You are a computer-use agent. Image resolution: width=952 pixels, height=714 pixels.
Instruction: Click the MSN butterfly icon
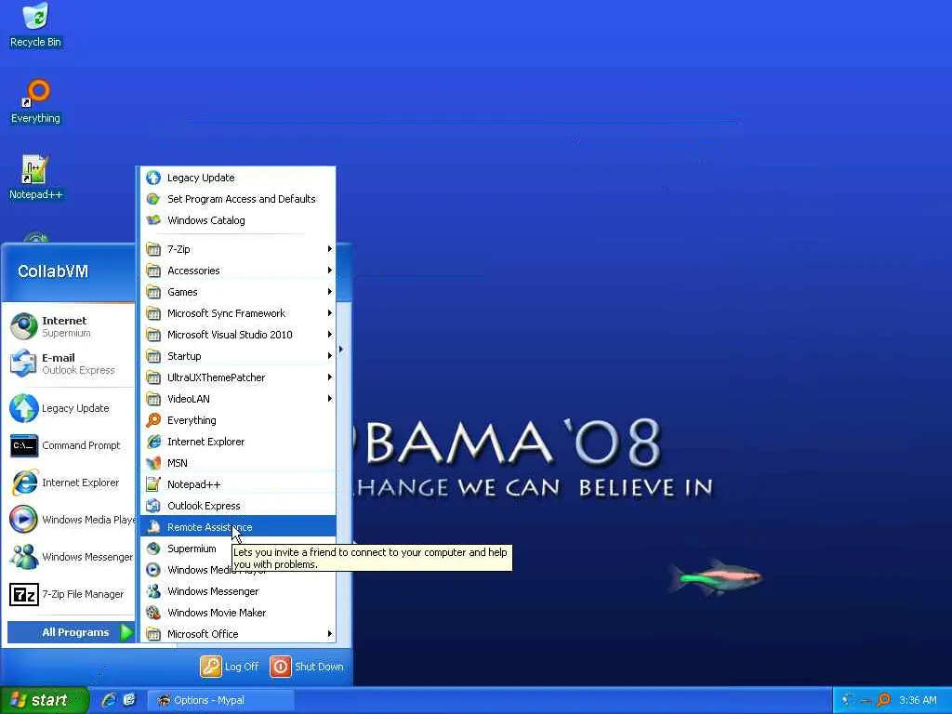click(x=153, y=463)
